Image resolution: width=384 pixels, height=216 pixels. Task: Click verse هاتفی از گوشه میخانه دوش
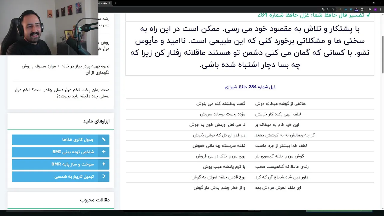(x=280, y=103)
